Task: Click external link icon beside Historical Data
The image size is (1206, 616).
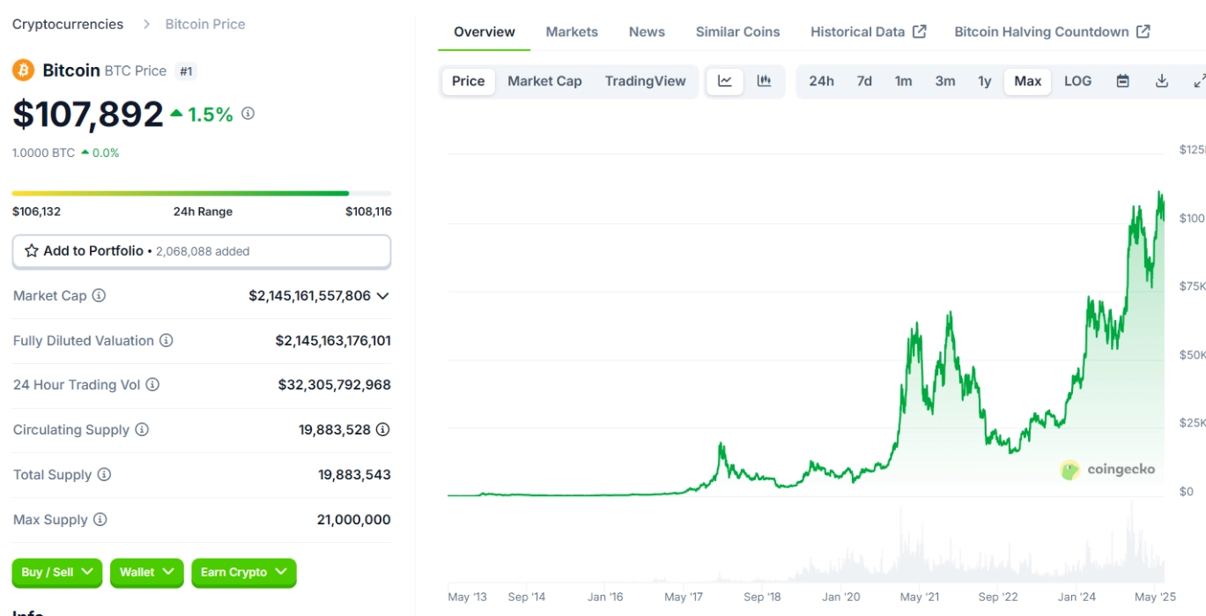Action: (920, 32)
